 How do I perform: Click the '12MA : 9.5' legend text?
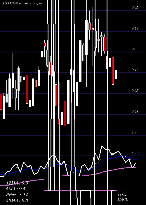coord(17,183)
